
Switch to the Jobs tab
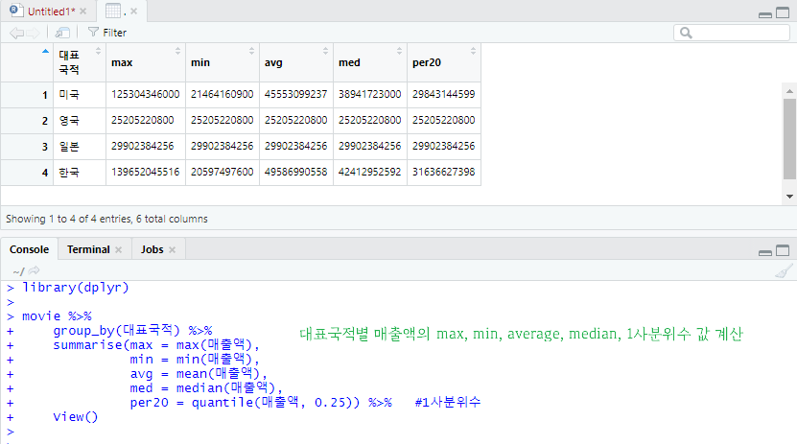coord(152,249)
